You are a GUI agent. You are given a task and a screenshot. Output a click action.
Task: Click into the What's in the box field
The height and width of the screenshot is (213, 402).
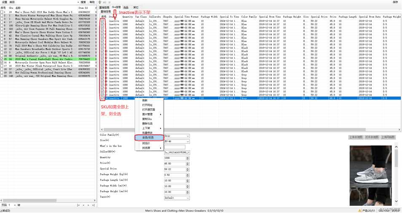point(174,147)
